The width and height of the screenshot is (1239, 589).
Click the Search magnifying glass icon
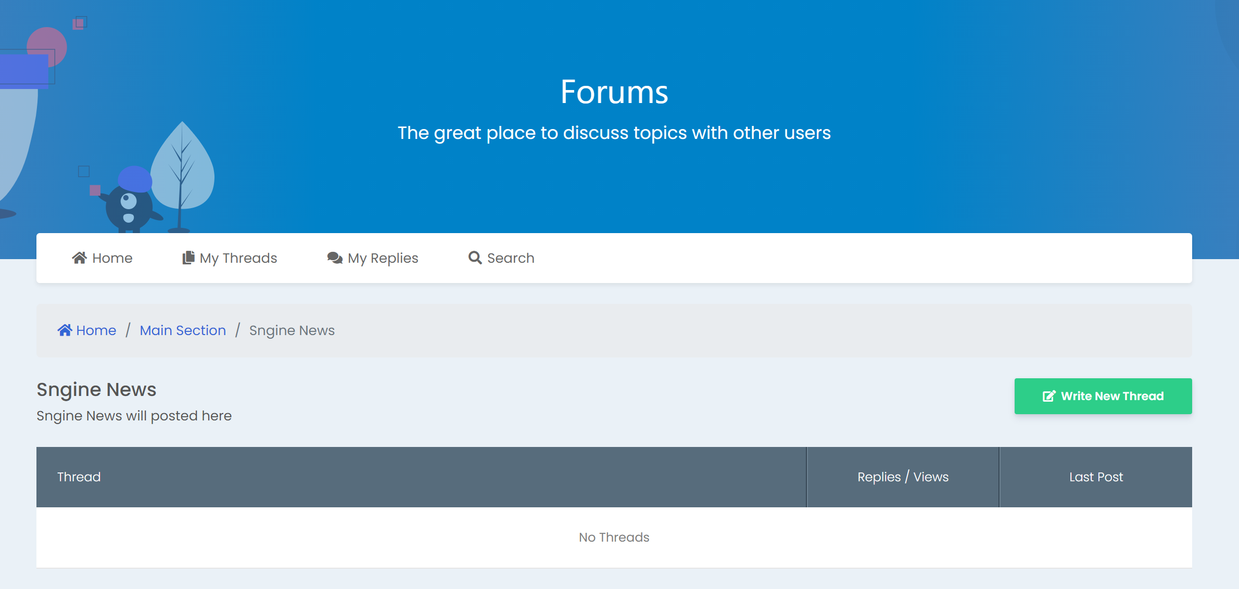coord(475,258)
